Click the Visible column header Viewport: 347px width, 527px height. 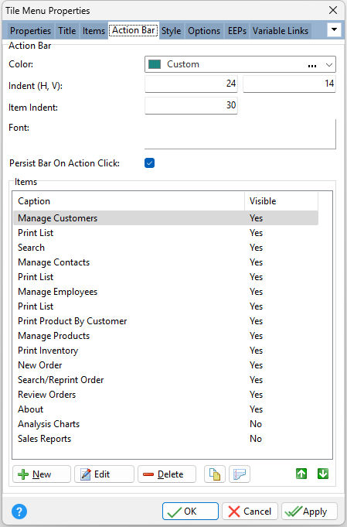(x=281, y=201)
